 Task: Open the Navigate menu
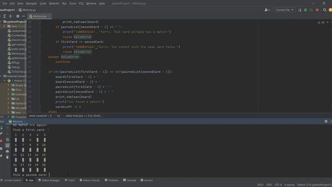(31, 4)
